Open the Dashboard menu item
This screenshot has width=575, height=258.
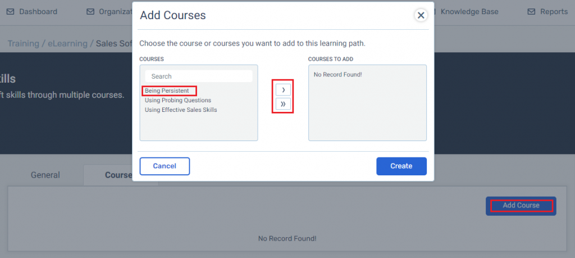38,12
